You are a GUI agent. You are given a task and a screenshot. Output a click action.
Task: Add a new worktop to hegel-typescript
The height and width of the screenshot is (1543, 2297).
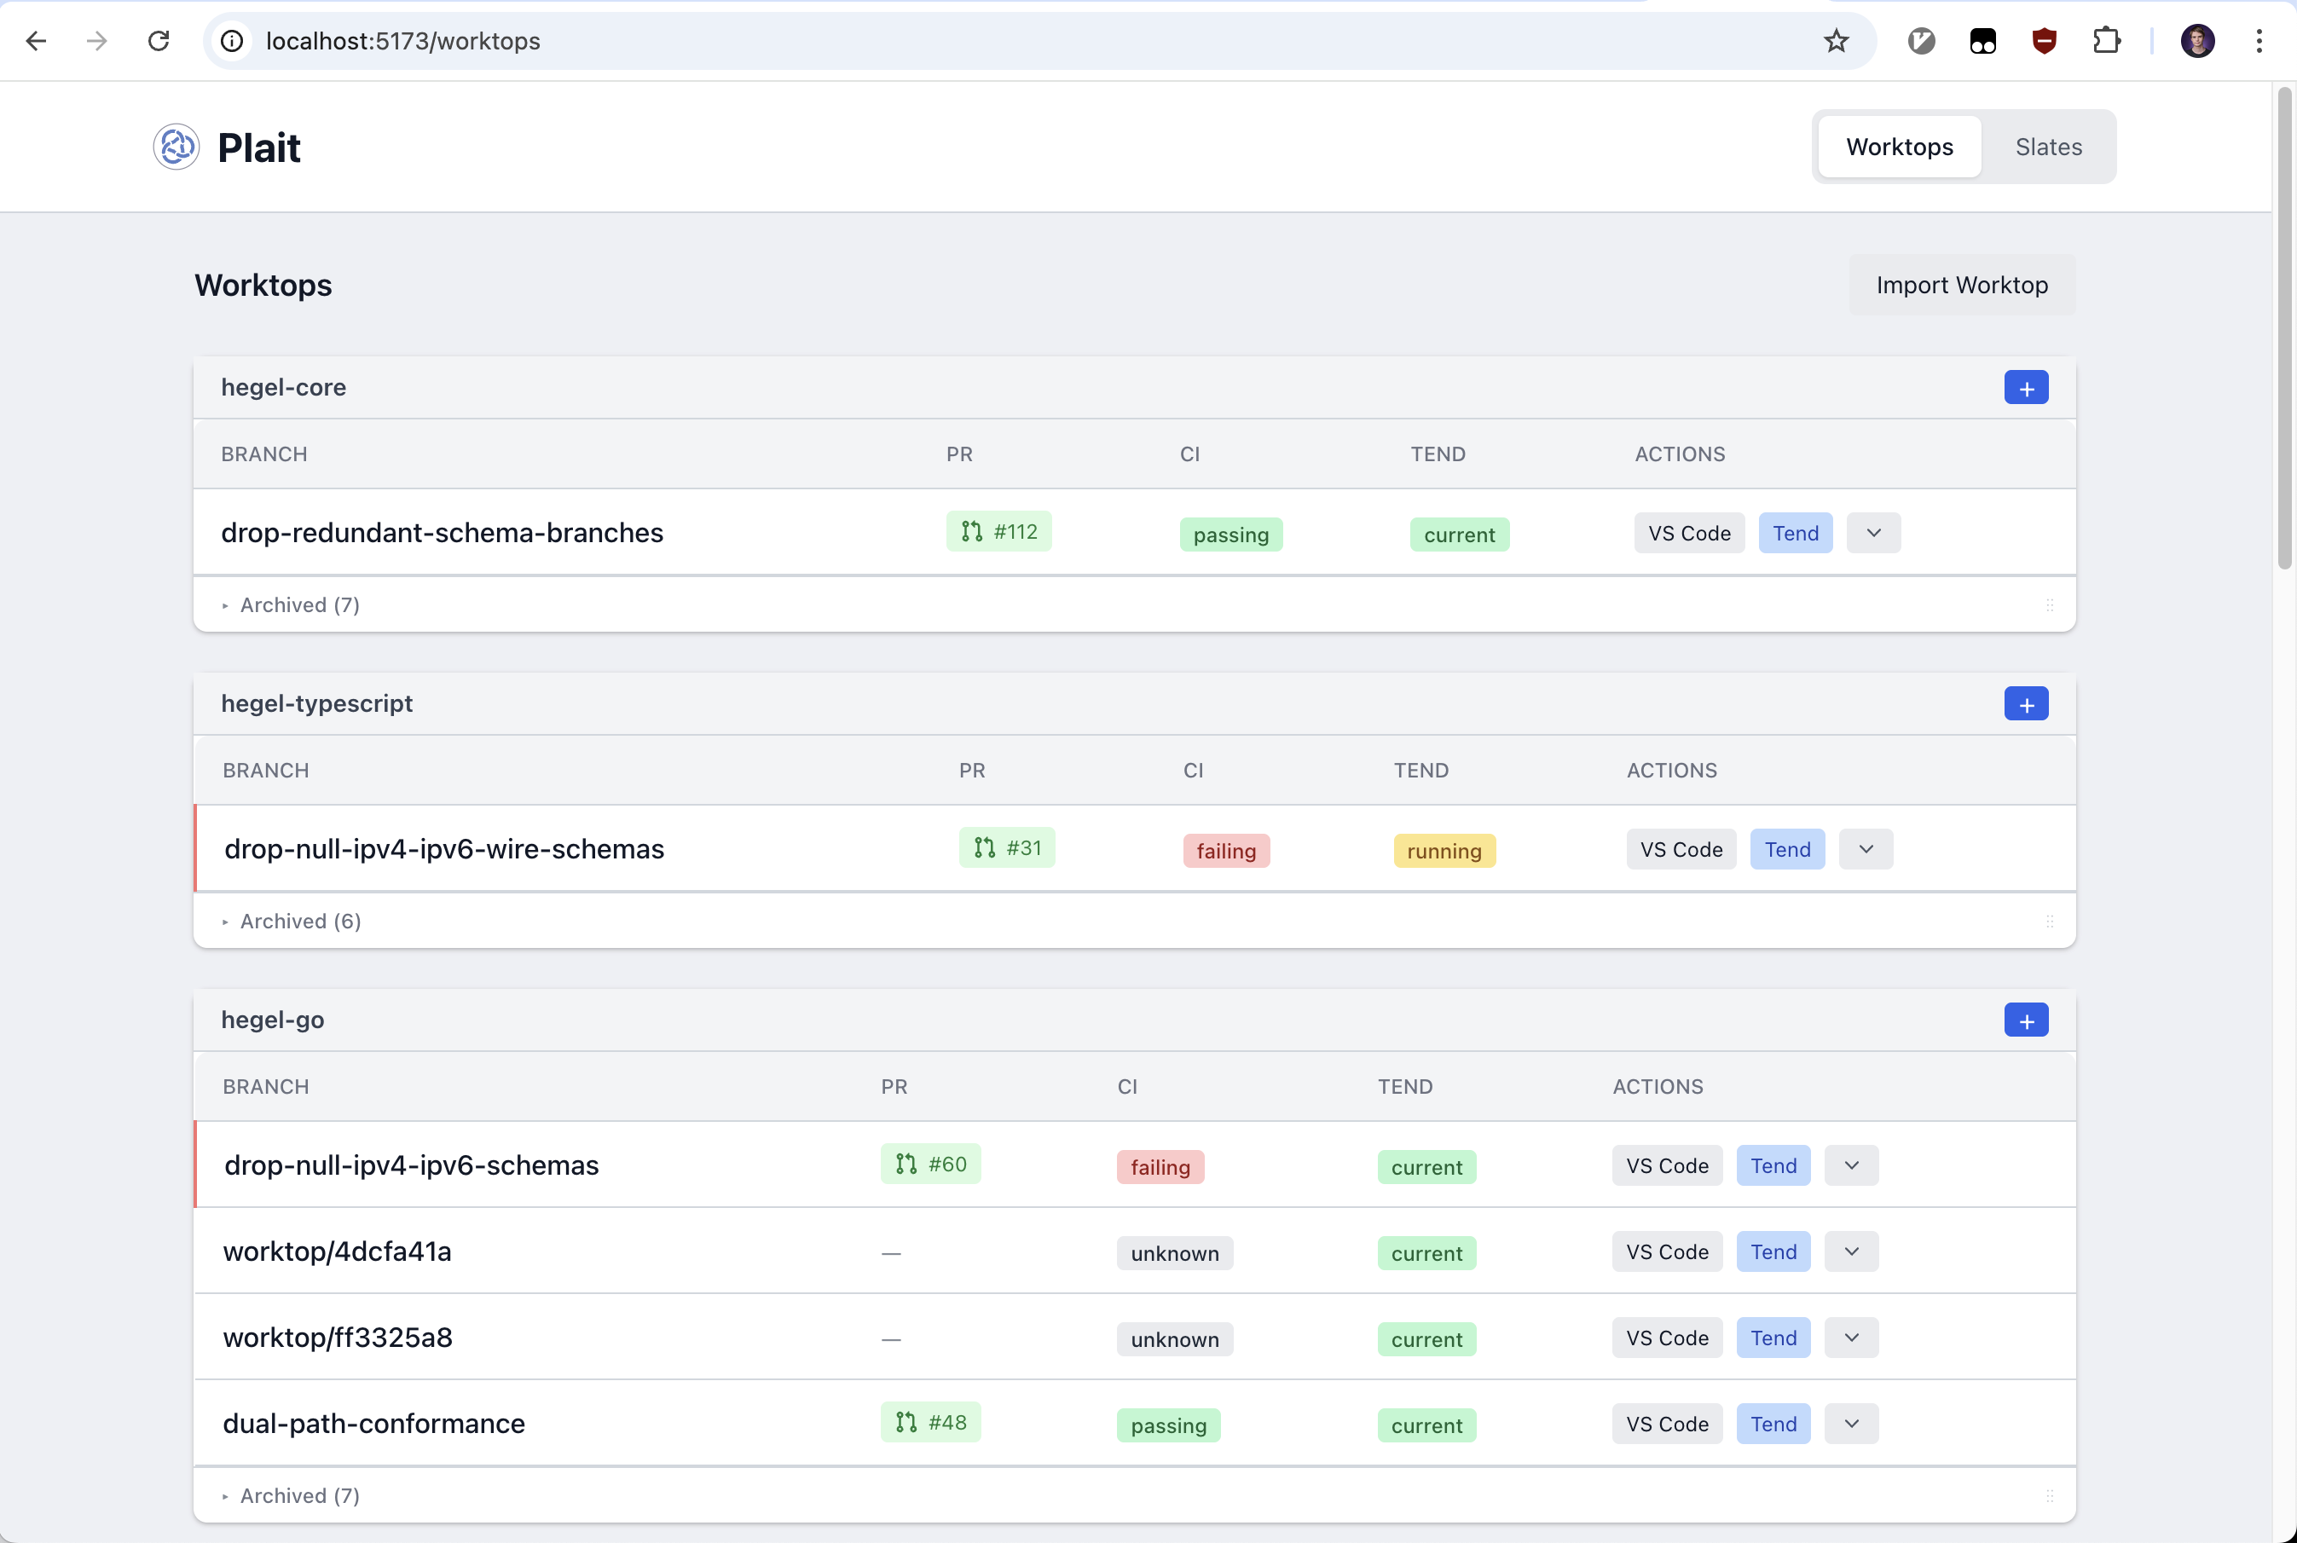pyautogui.click(x=2025, y=705)
